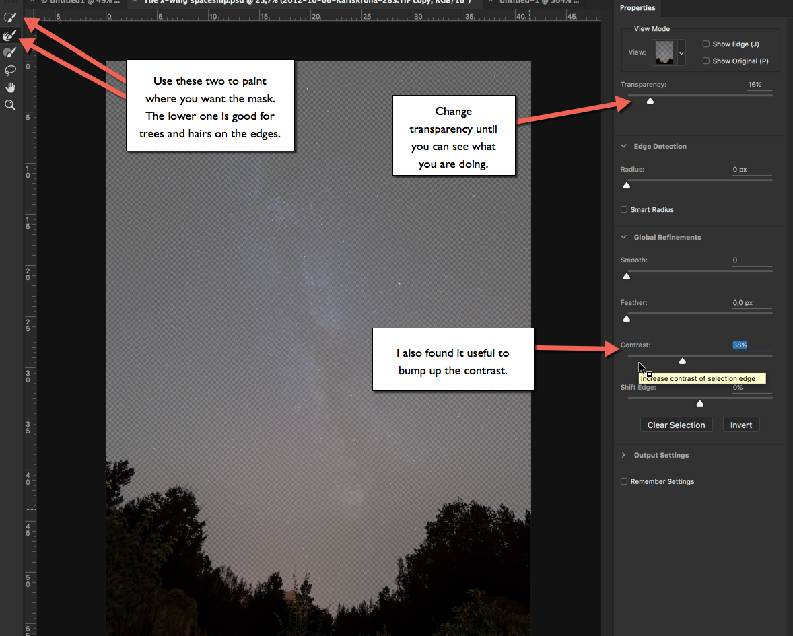793x636 pixels.
Task: Click the Shift Edge slider handle
Action: tap(700, 403)
